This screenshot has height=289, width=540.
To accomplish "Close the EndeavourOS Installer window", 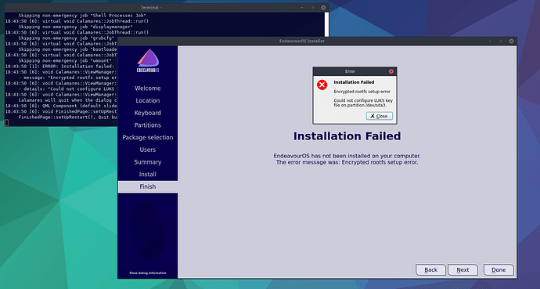I will coord(511,41).
